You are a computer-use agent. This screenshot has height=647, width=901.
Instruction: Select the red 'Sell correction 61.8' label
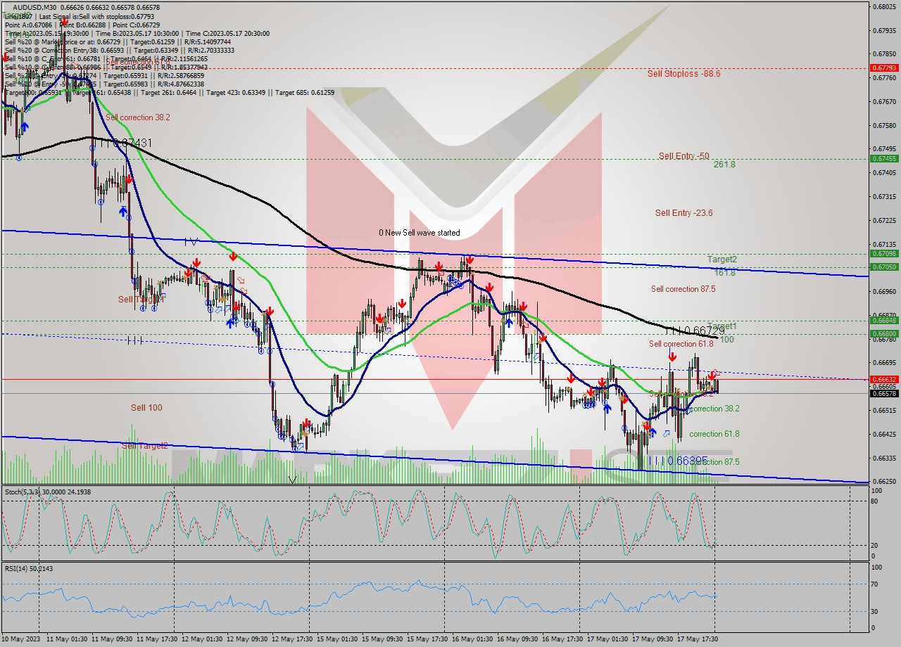click(x=681, y=344)
